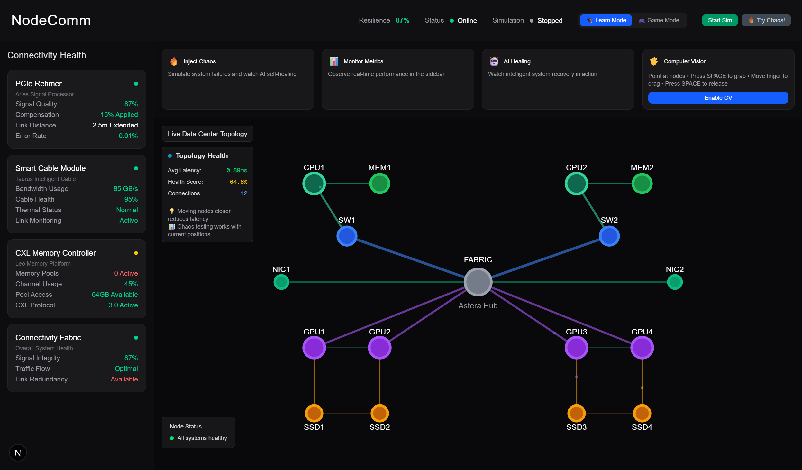Select the NIC2 network node
802x470 pixels.
point(675,282)
